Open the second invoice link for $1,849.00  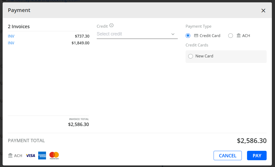(x=11, y=43)
